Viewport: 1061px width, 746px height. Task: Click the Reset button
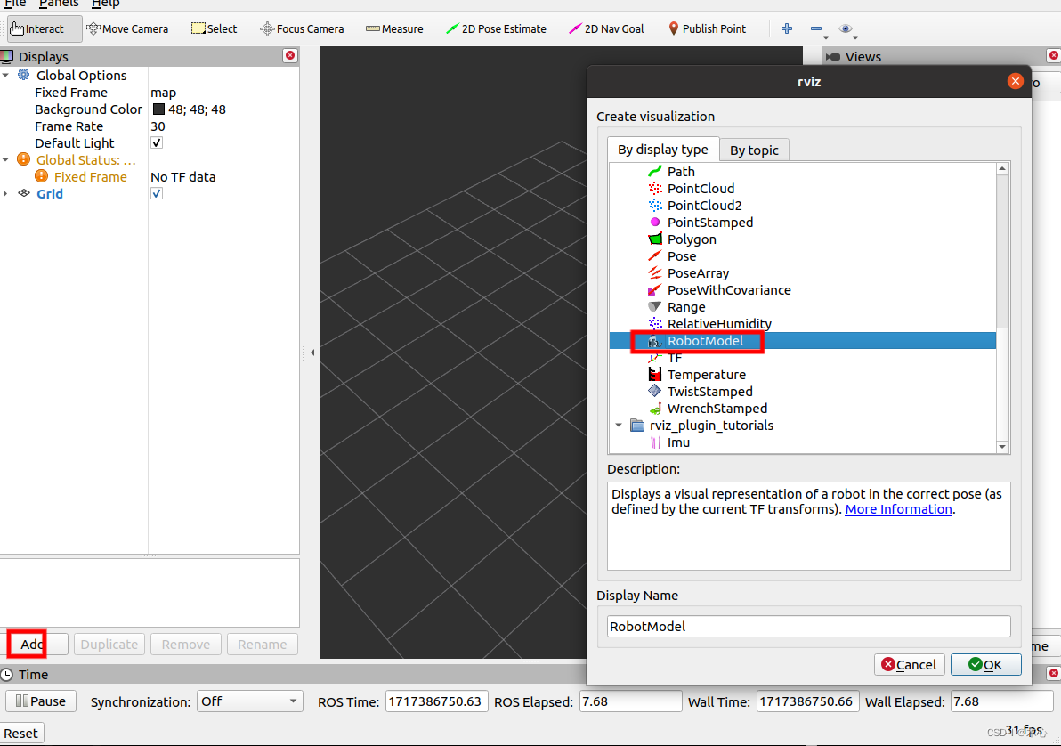(x=21, y=734)
